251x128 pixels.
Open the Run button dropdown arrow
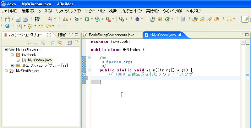(x=92, y=19)
